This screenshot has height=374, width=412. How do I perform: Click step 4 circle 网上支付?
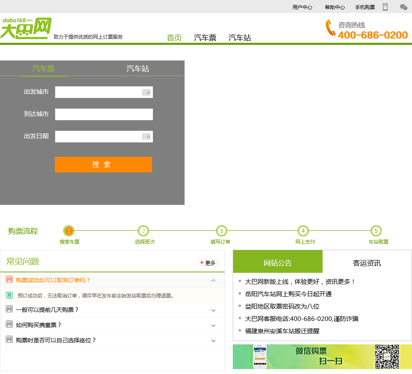coord(303,231)
